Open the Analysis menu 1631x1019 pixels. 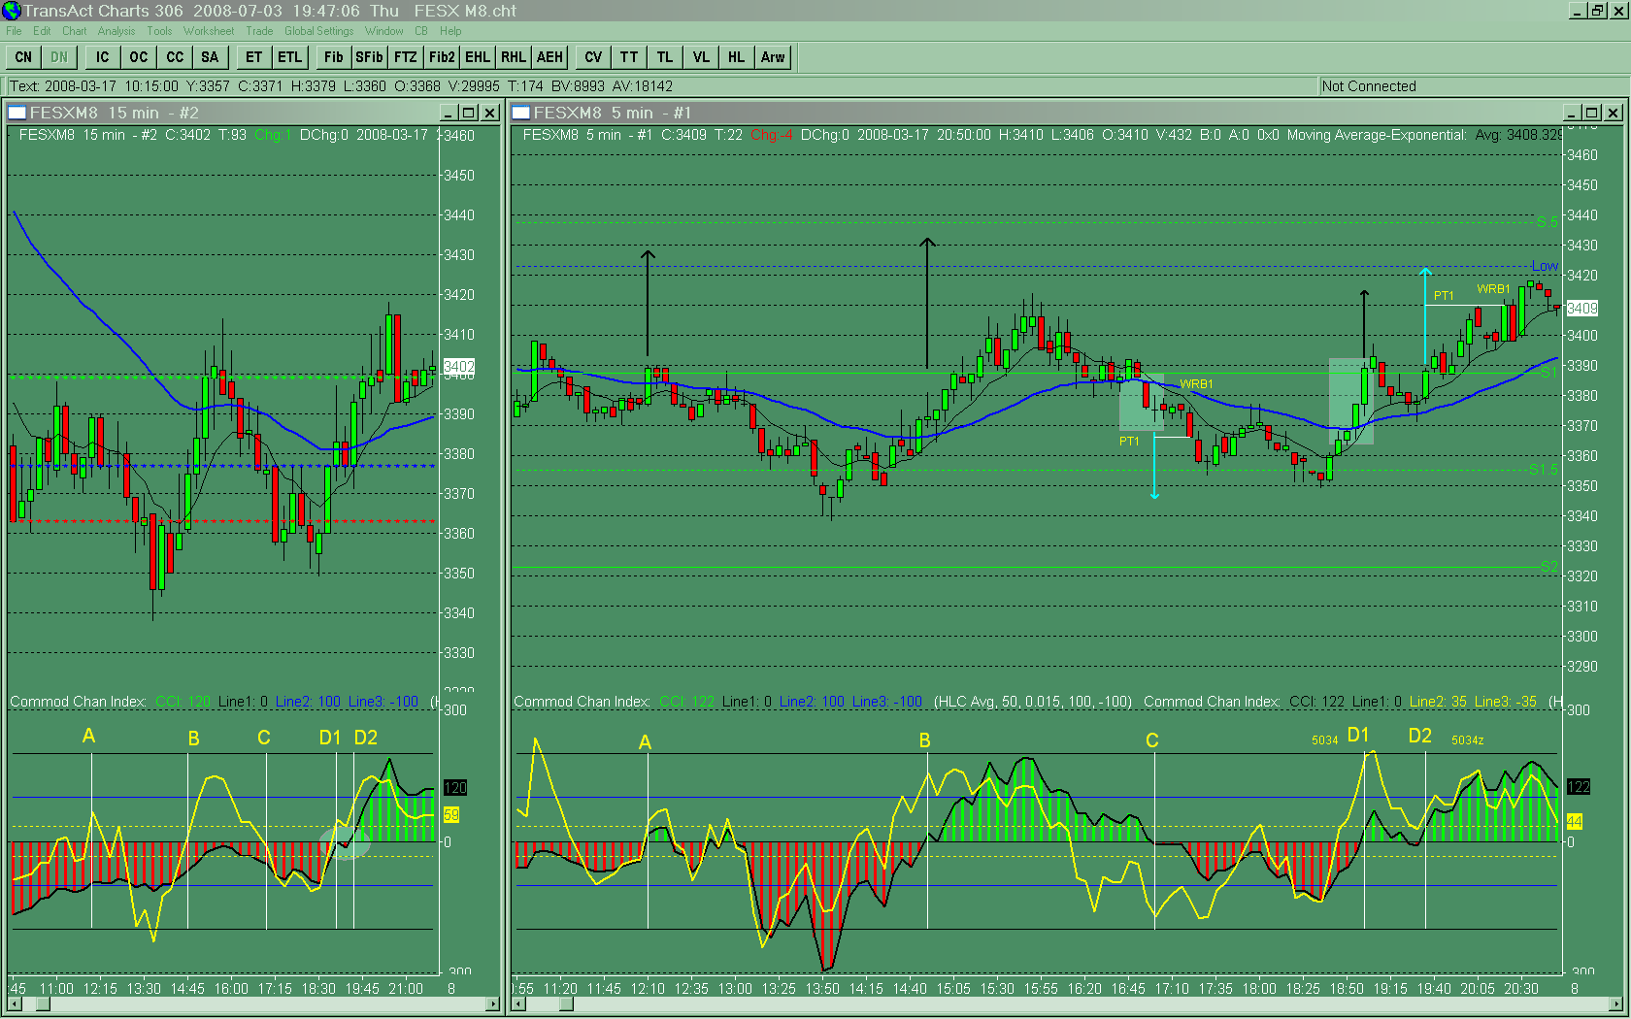pyautogui.click(x=116, y=31)
